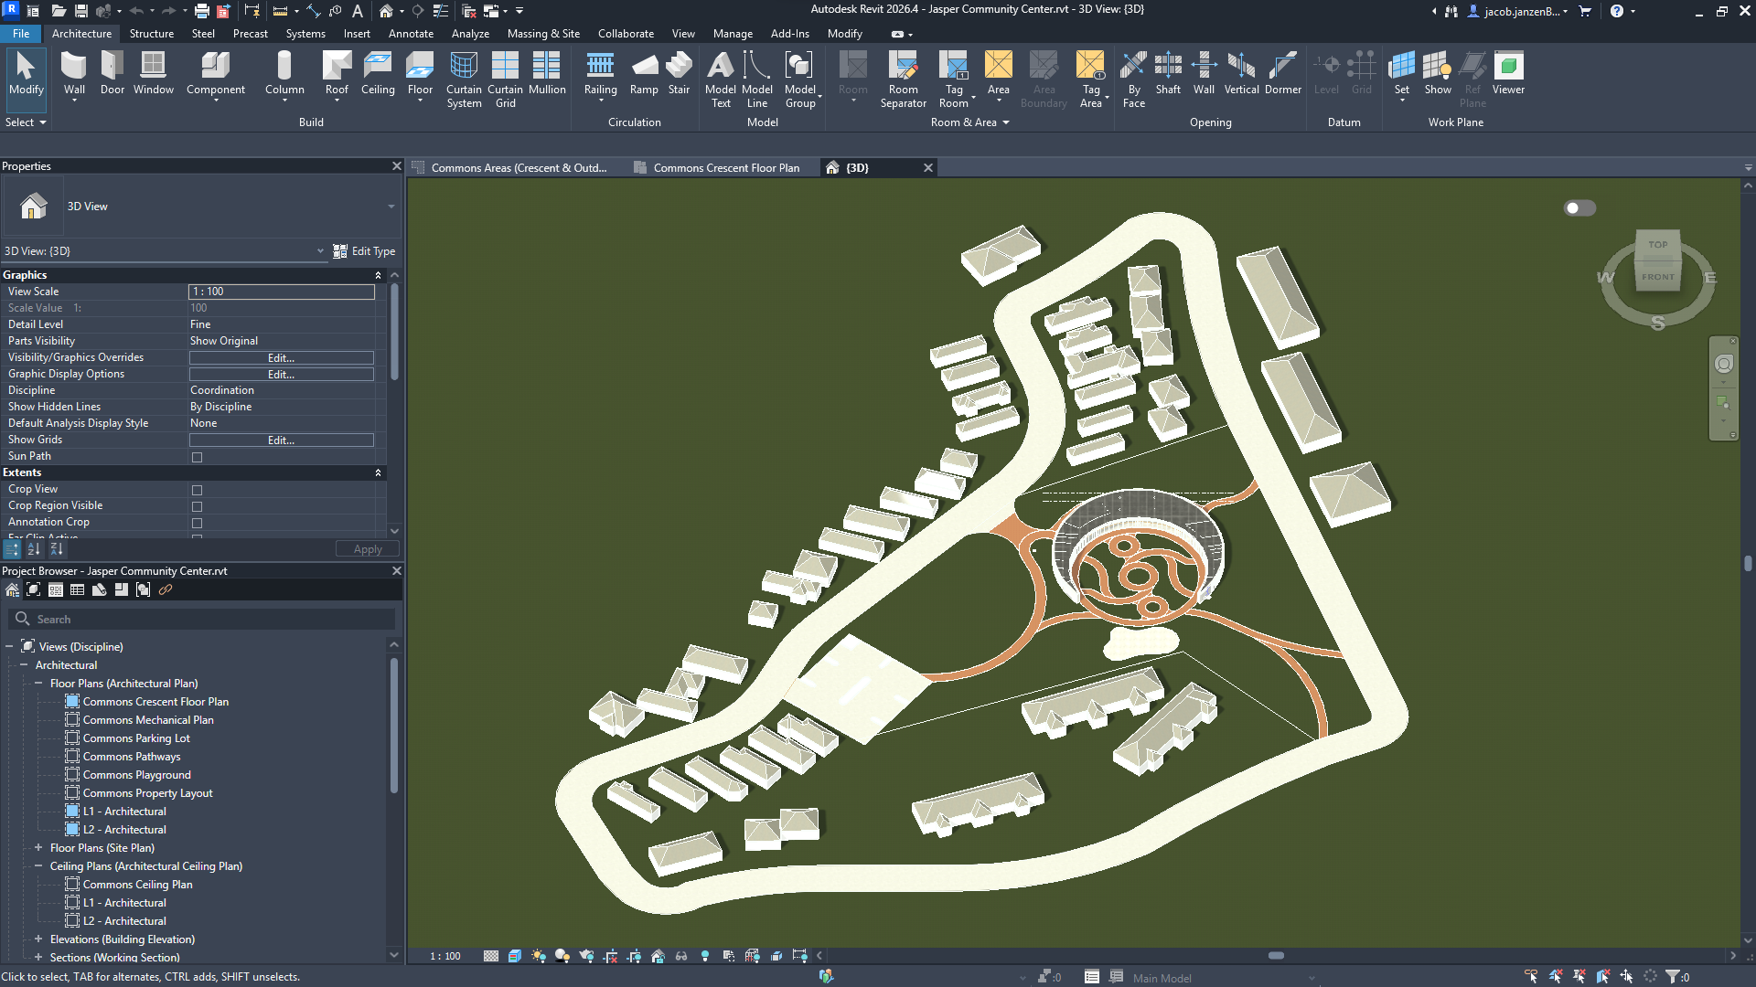The height and width of the screenshot is (987, 1756).
Task: Click the Project Browser vertical scrollbar
Action: tap(394, 724)
